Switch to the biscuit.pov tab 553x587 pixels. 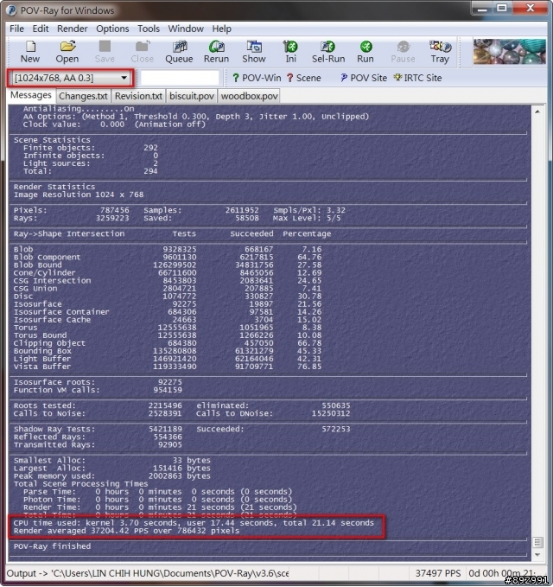pyautogui.click(x=192, y=96)
